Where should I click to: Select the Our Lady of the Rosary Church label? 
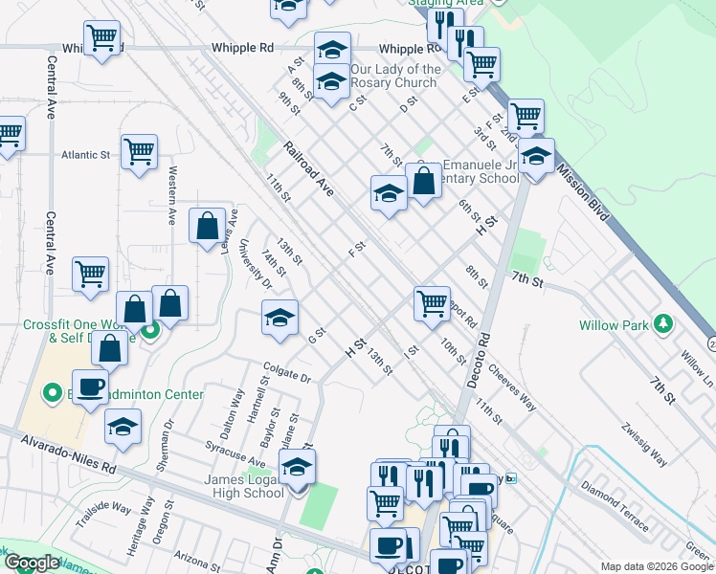395,76
